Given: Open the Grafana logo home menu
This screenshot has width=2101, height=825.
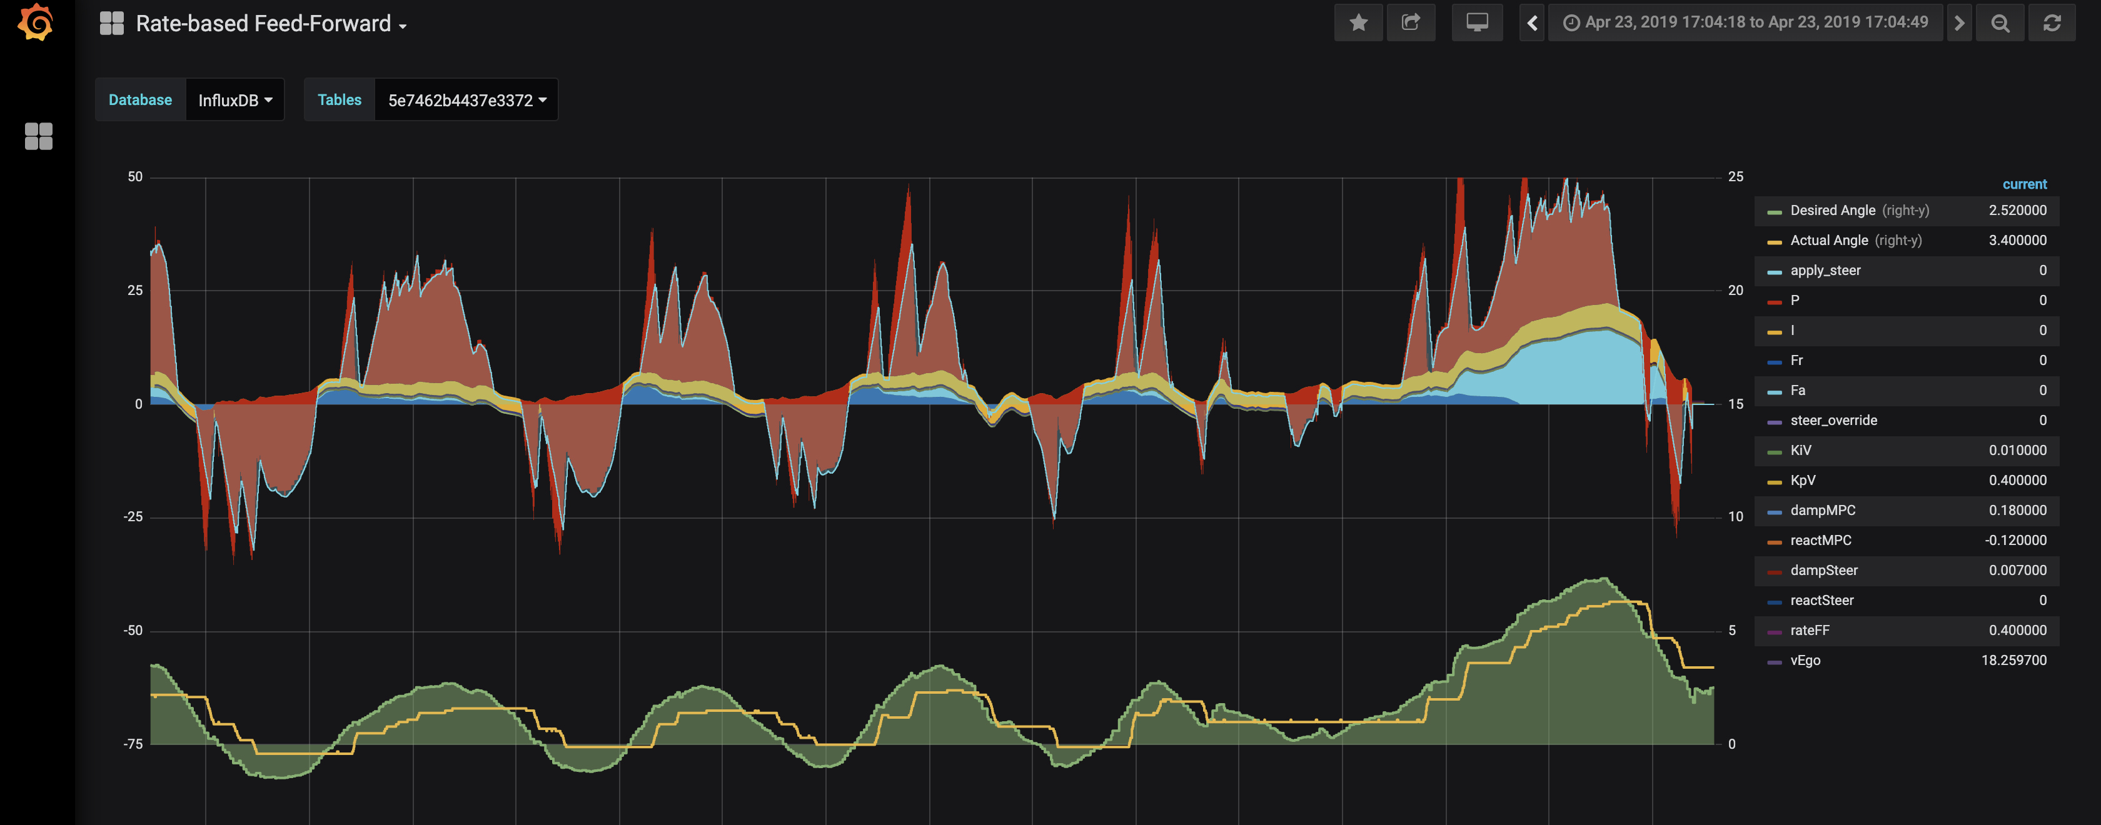Looking at the screenshot, I should pos(36,22).
